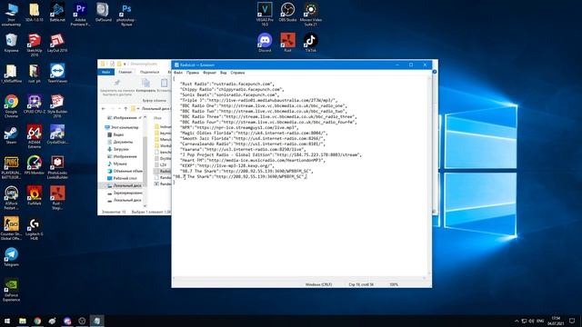
Task: Select the Counter-Strike Global Offensive desktop icon
Action: coord(11,228)
